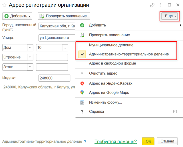The image size is (183, 147).
Task: Click the copy link chain icon
Action: click(152, 5)
